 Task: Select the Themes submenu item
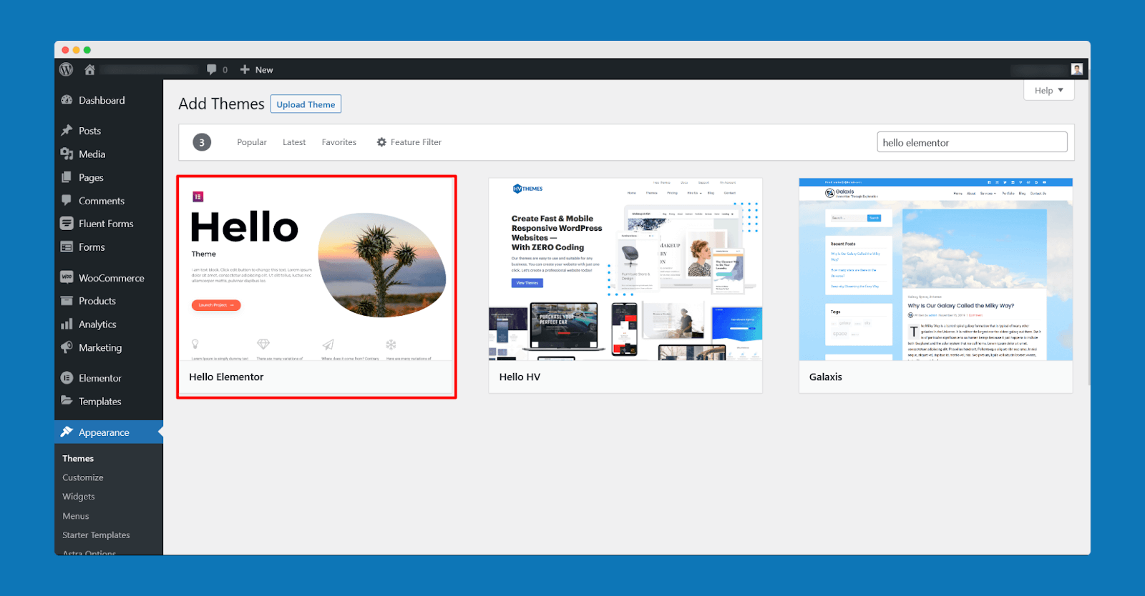click(x=78, y=459)
